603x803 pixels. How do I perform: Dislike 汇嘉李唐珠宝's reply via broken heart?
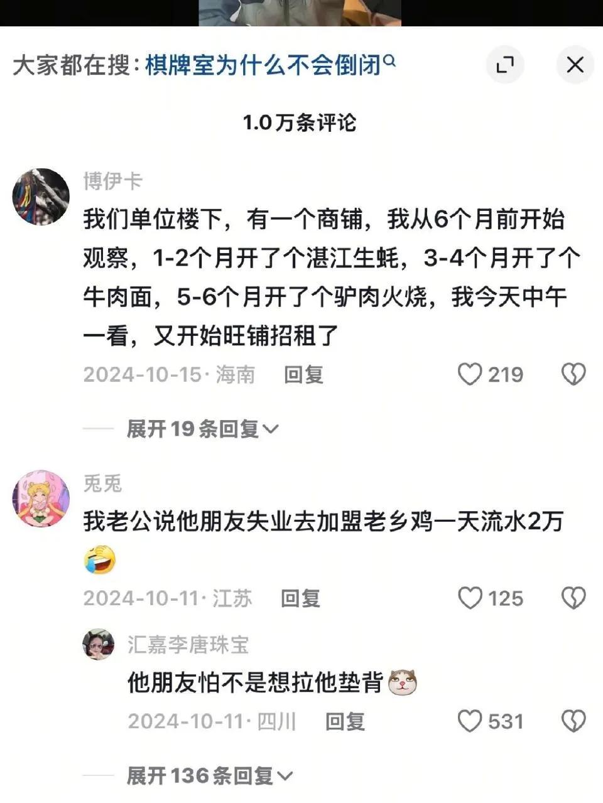click(x=573, y=721)
